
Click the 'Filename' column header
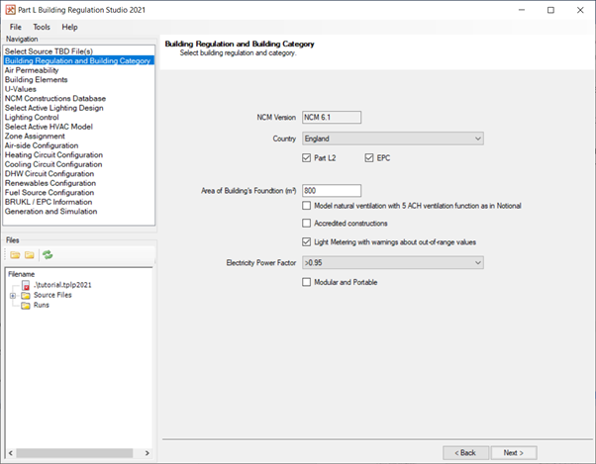click(22, 274)
